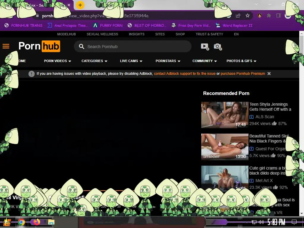
Task: Click the browser address bar URL
Action: click(x=95, y=16)
